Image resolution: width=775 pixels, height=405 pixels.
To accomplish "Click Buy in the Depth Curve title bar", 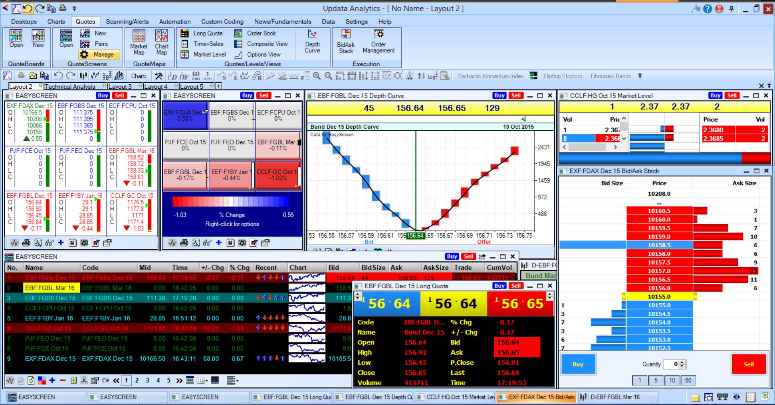I will pos(499,96).
